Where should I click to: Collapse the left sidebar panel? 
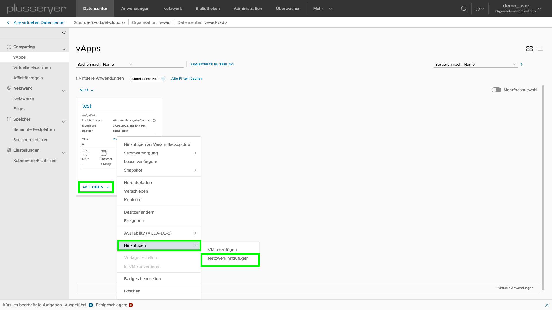[64, 32]
